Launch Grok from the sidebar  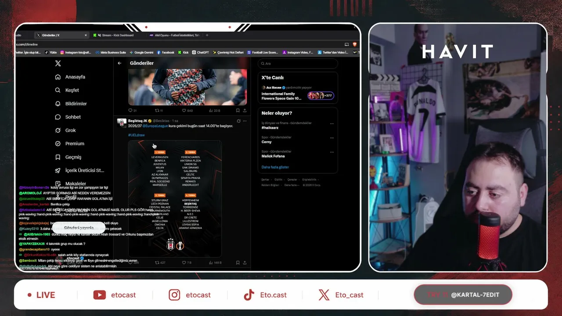tap(65, 130)
